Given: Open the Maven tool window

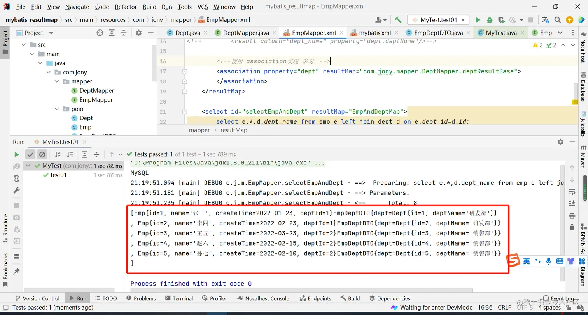Looking at the screenshot, I should point(583,157).
